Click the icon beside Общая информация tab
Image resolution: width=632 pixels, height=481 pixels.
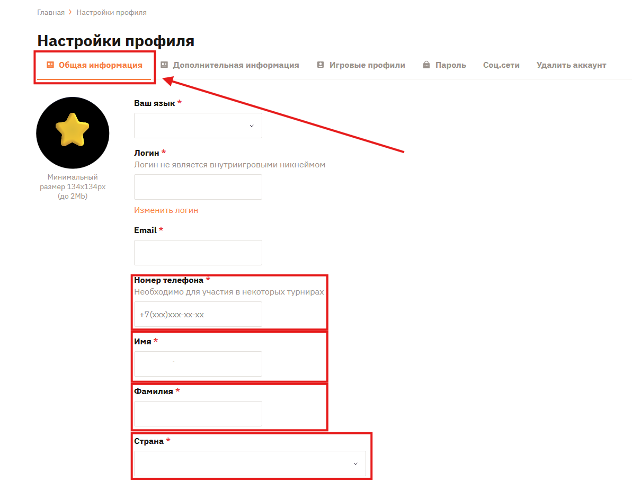click(50, 65)
